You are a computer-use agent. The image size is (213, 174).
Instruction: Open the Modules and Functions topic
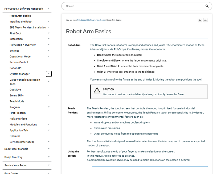[23, 124]
